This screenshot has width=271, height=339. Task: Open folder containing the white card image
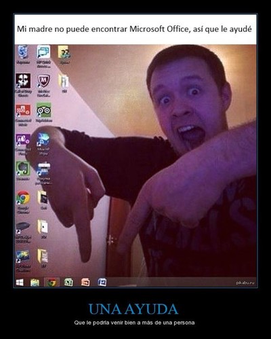43,226
